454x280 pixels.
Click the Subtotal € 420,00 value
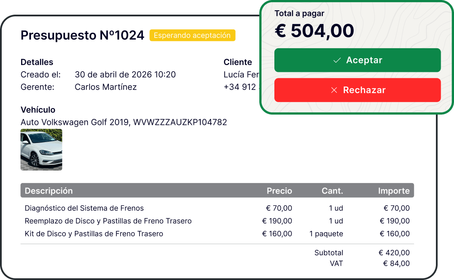click(394, 253)
